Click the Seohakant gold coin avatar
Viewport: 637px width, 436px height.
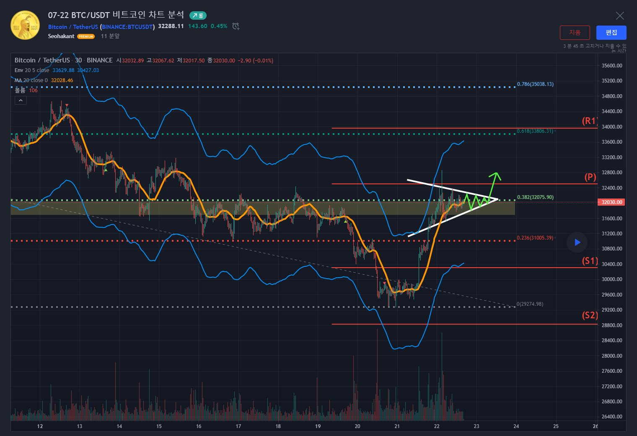[x=25, y=25]
